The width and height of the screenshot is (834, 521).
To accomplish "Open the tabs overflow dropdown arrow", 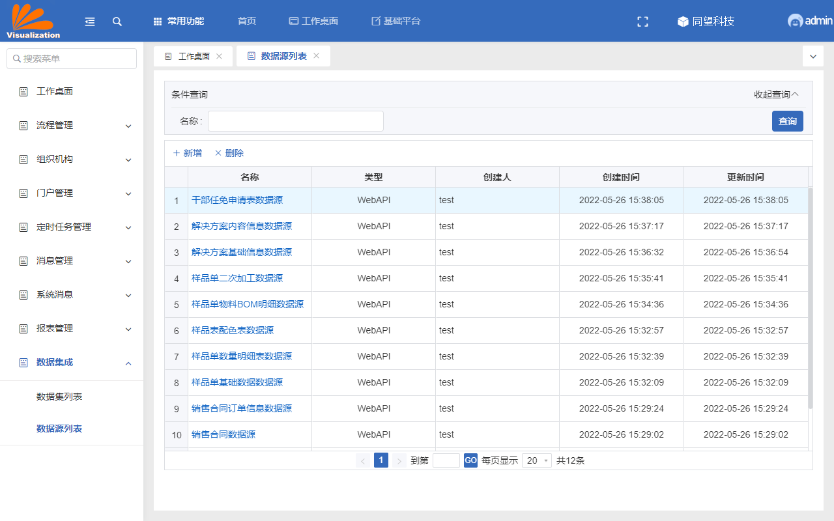I will (x=812, y=57).
